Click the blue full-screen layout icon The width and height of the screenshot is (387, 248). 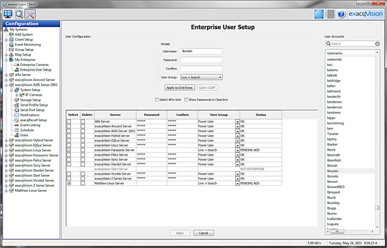(321, 13)
